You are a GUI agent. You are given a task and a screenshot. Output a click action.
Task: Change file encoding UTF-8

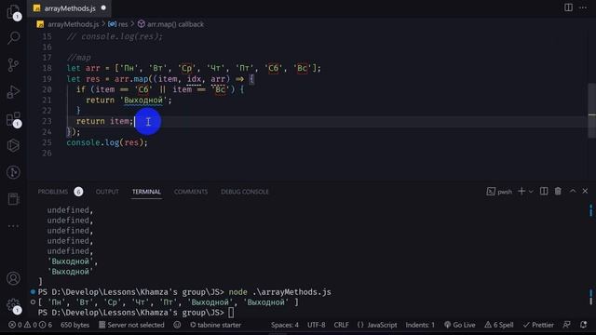pyautogui.click(x=317, y=325)
